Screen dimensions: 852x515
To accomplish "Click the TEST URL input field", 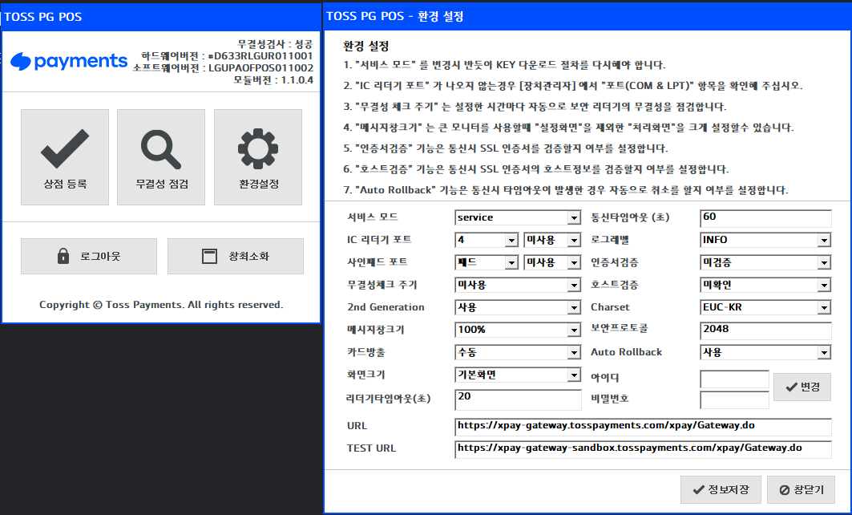I will click(643, 449).
